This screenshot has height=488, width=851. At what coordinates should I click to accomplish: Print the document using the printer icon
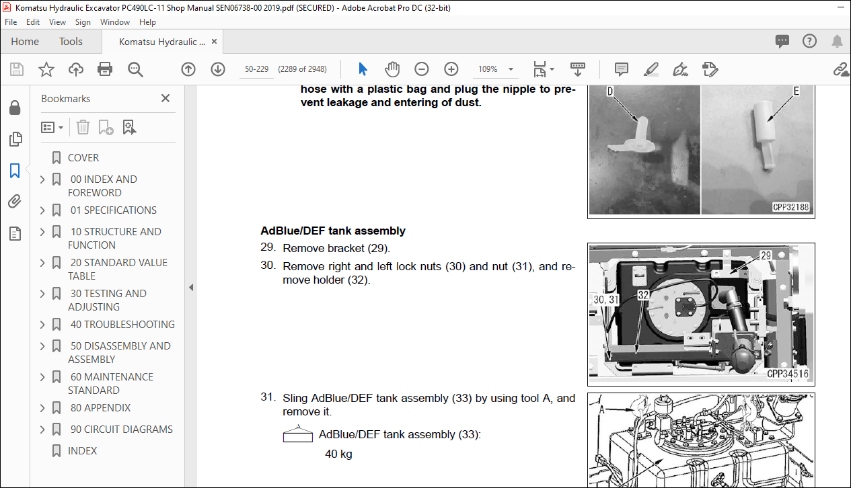[105, 69]
